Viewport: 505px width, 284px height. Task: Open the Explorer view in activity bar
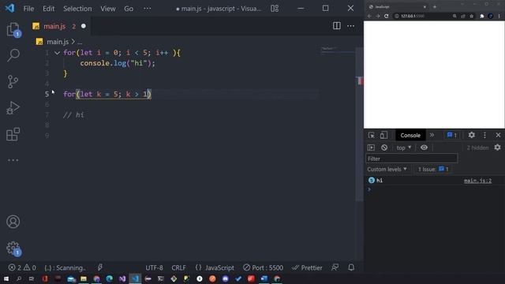coord(13,29)
